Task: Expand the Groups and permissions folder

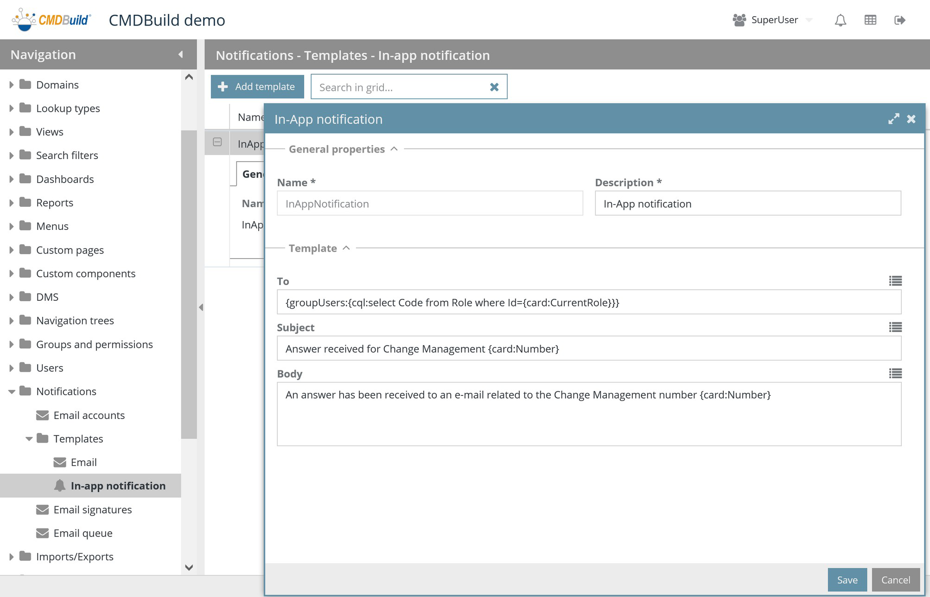Action: pyautogui.click(x=11, y=344)
